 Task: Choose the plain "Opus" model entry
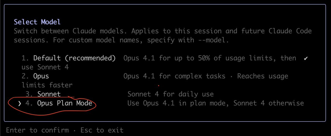41,76
